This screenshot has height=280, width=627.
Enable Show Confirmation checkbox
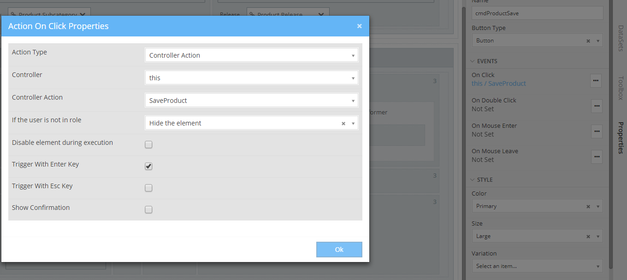[x=148, y=209]
